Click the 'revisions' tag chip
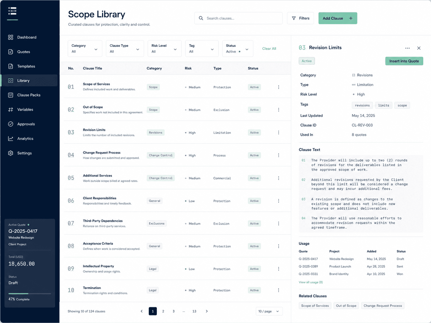Screen dimensions: 431x323 362,105
